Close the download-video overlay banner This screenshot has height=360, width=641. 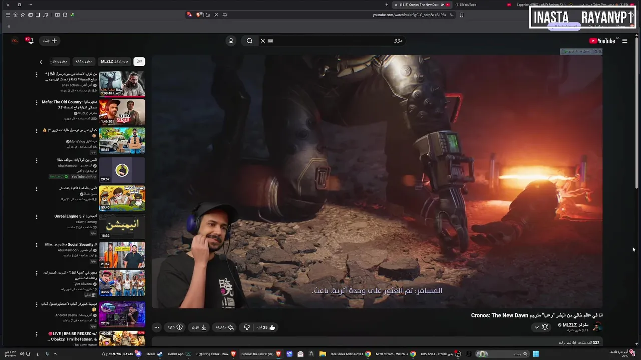(x=600, y=51)
